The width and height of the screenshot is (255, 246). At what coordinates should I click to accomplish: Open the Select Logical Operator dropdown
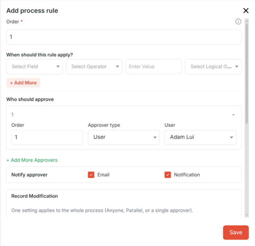pyautogui.click(x=213, y=67)
